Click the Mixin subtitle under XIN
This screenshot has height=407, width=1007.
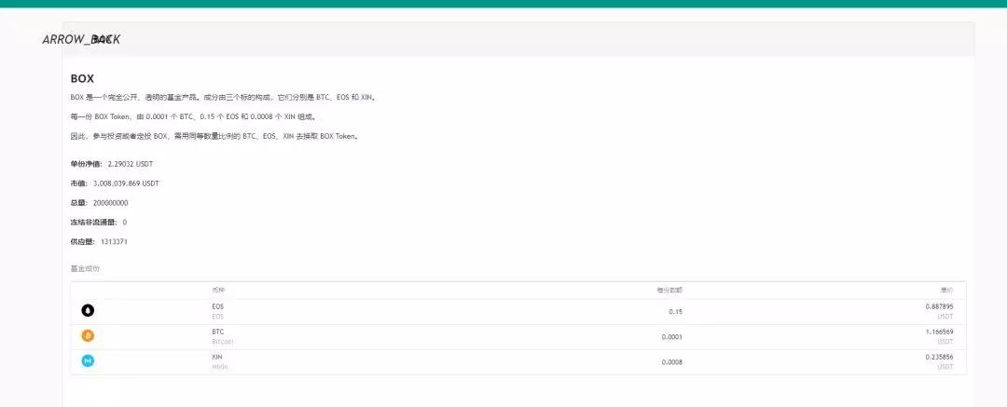click(220, 367)
